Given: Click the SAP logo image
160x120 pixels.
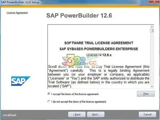Looking at the screenshot, I should pyautogui.click(x=21, y=81).
